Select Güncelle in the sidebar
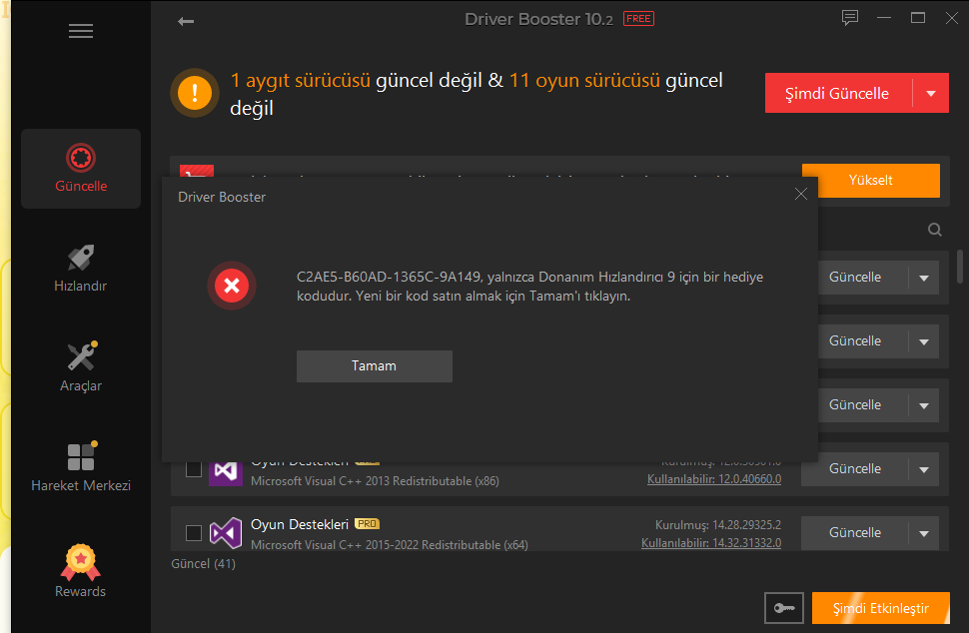 pos(81,169)
